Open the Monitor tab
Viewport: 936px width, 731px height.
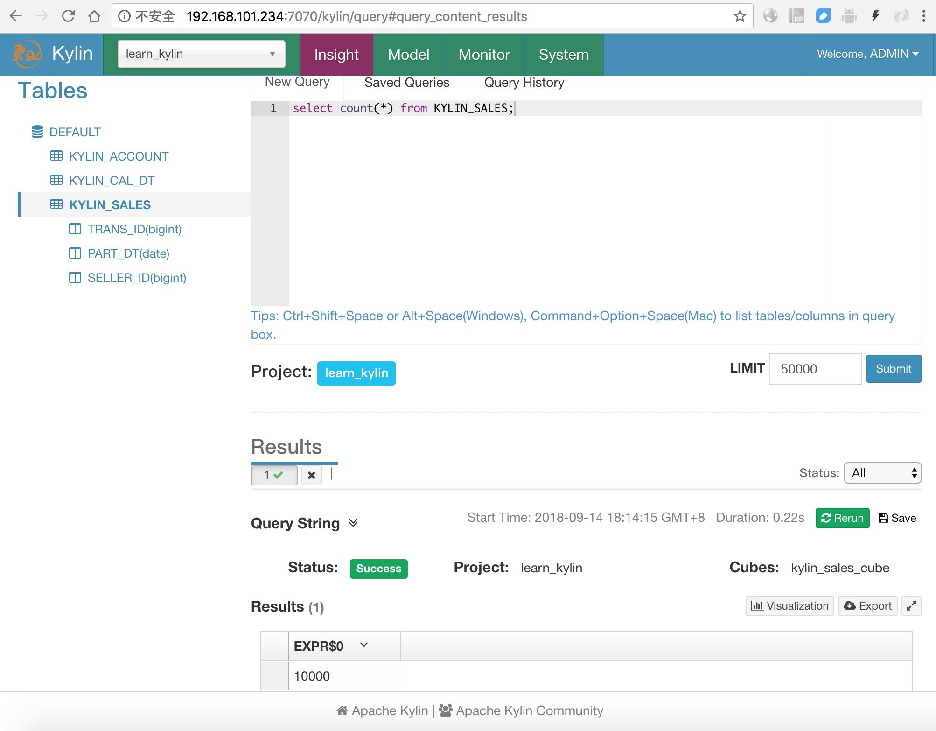(484, 55)
